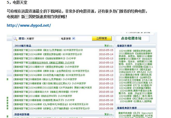Click the magnifier search icon

[x=15, y=39]
